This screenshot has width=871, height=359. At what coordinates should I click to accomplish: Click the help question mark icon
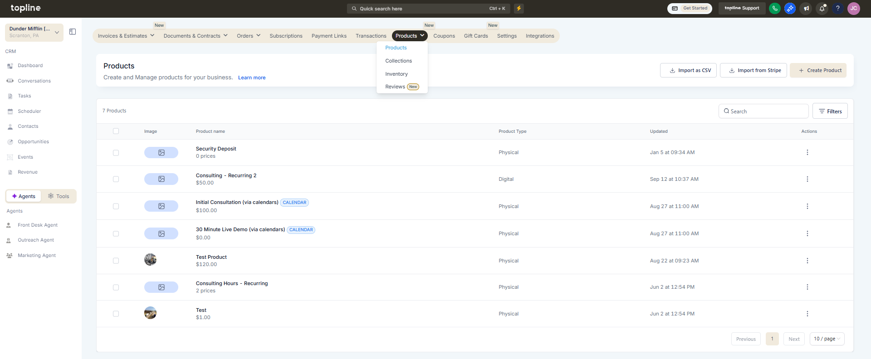838,8
